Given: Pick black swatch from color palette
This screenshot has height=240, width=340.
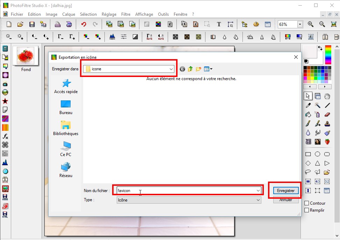Looking at the screenshot, I should (x=305, y=68).
